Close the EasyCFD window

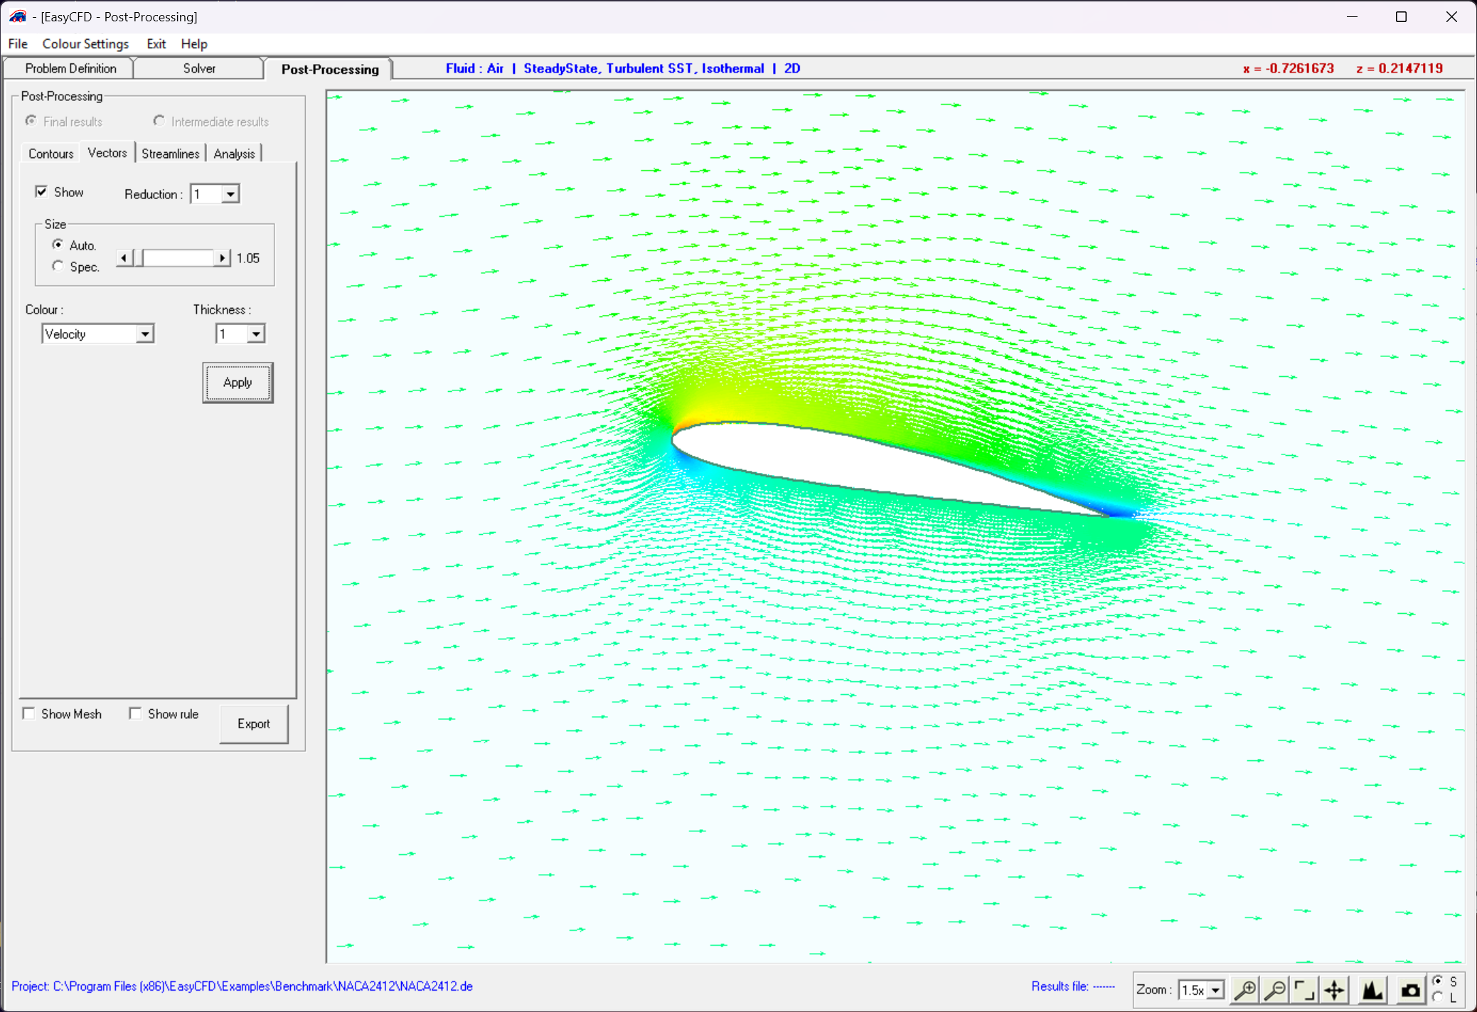point(1451,16)
